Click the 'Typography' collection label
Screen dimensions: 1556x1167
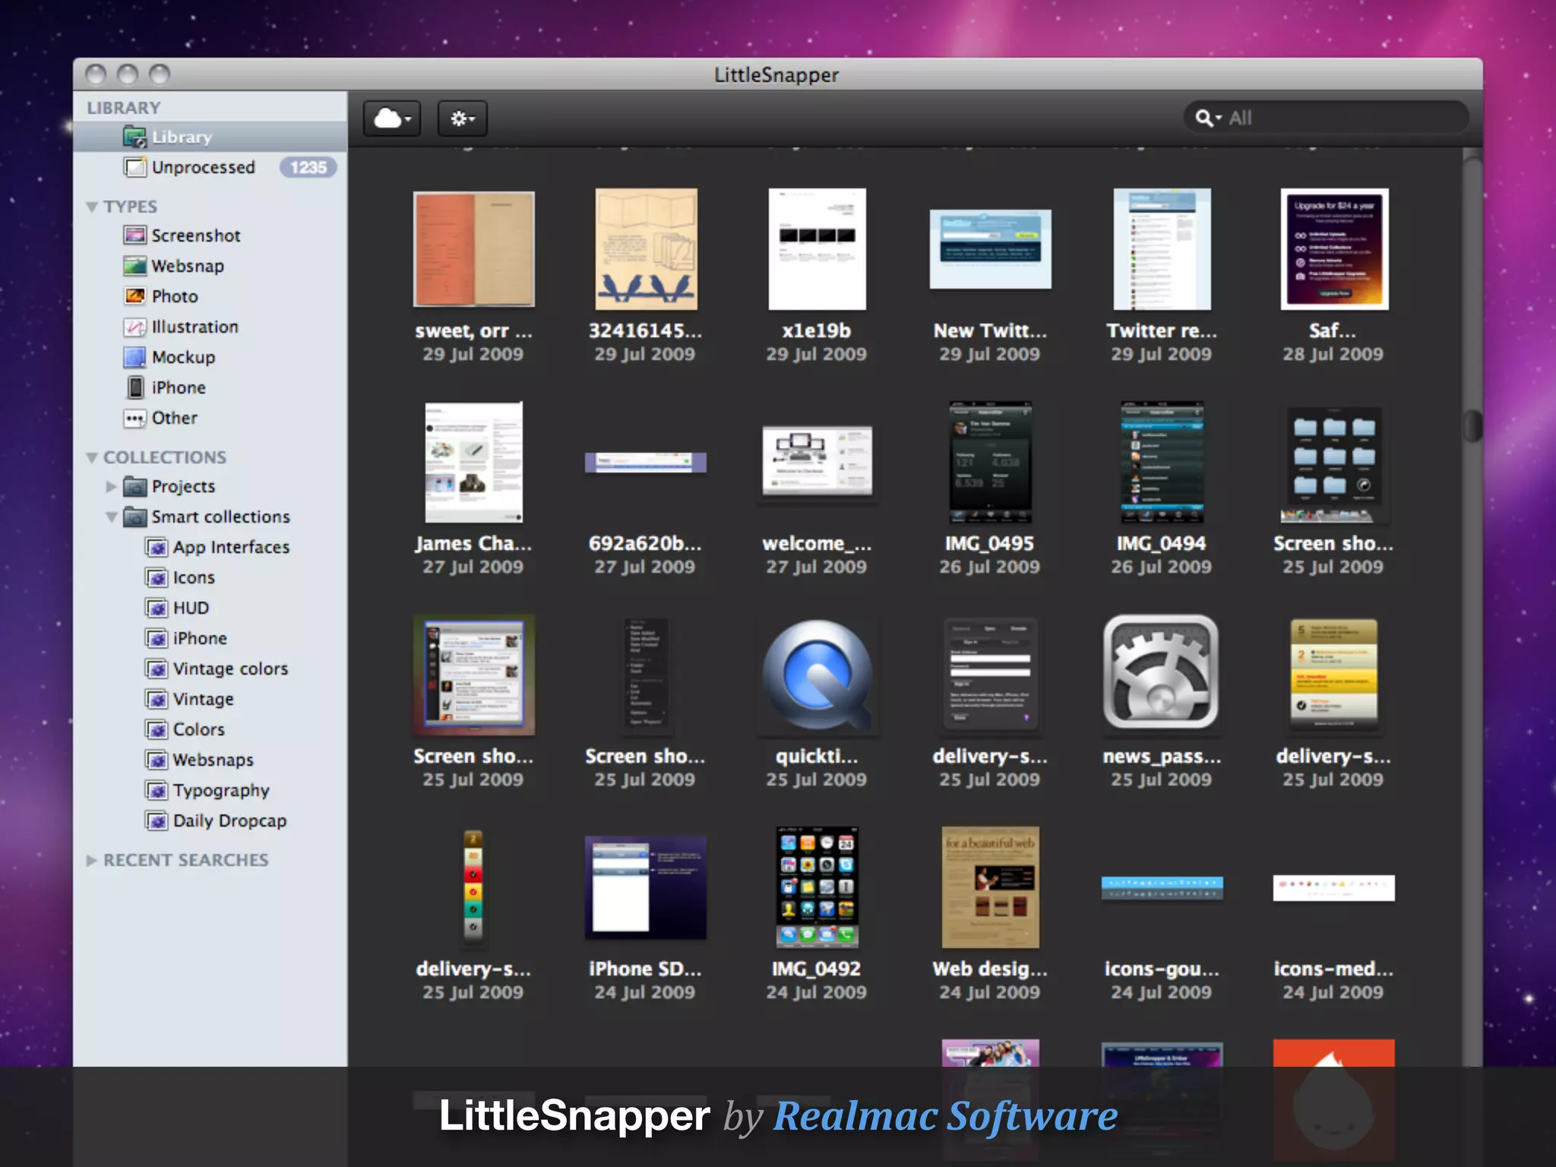(x=221, y=791)
